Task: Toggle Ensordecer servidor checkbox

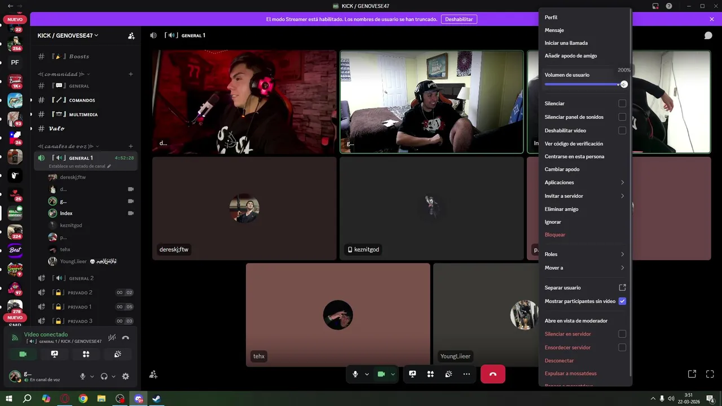Action: click(622, 347)
